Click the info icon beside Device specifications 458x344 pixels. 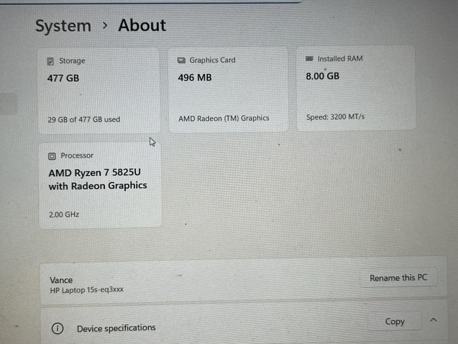(x=58, y=328)
